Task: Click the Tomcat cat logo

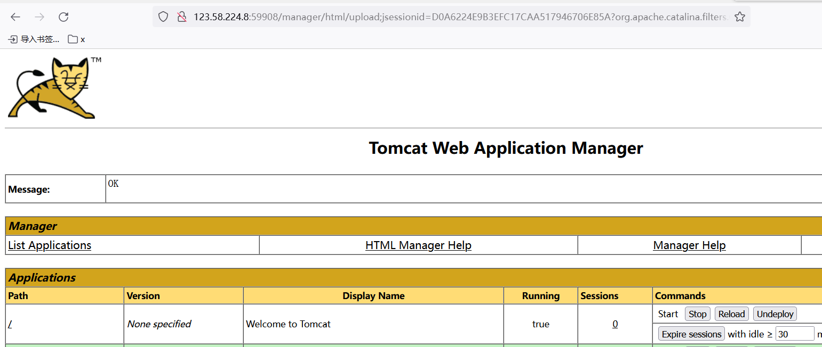Action: click(x=55, y=87)
